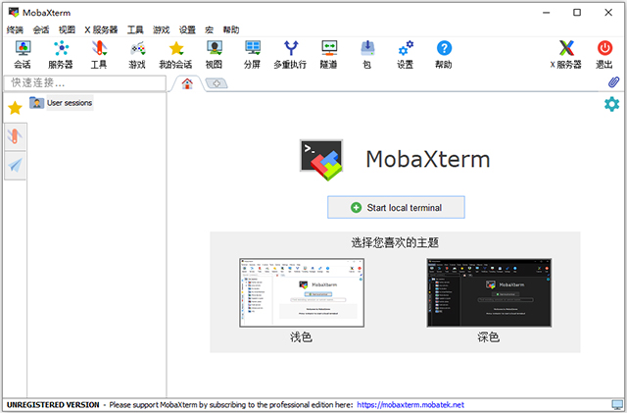627x413 pixels.
Task: Choose the 浅色 light theme thumbnail
Action: tap(302, 292)
